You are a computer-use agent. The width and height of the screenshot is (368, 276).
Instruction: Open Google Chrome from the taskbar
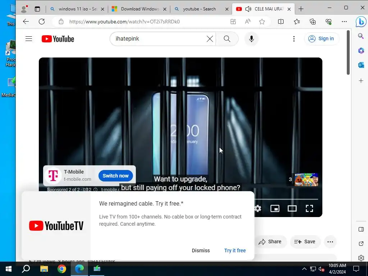pos(62,269)
